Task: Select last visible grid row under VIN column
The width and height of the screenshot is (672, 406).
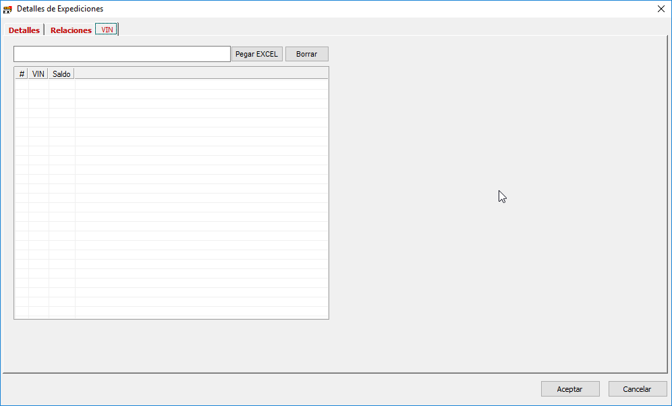Action: 38,312
